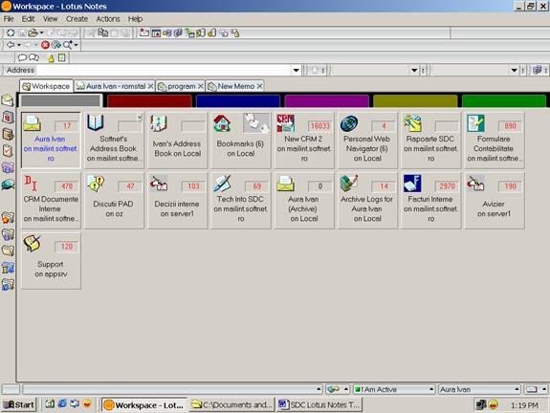Open the Replicator bookmark icon

(x=8, y=167)
